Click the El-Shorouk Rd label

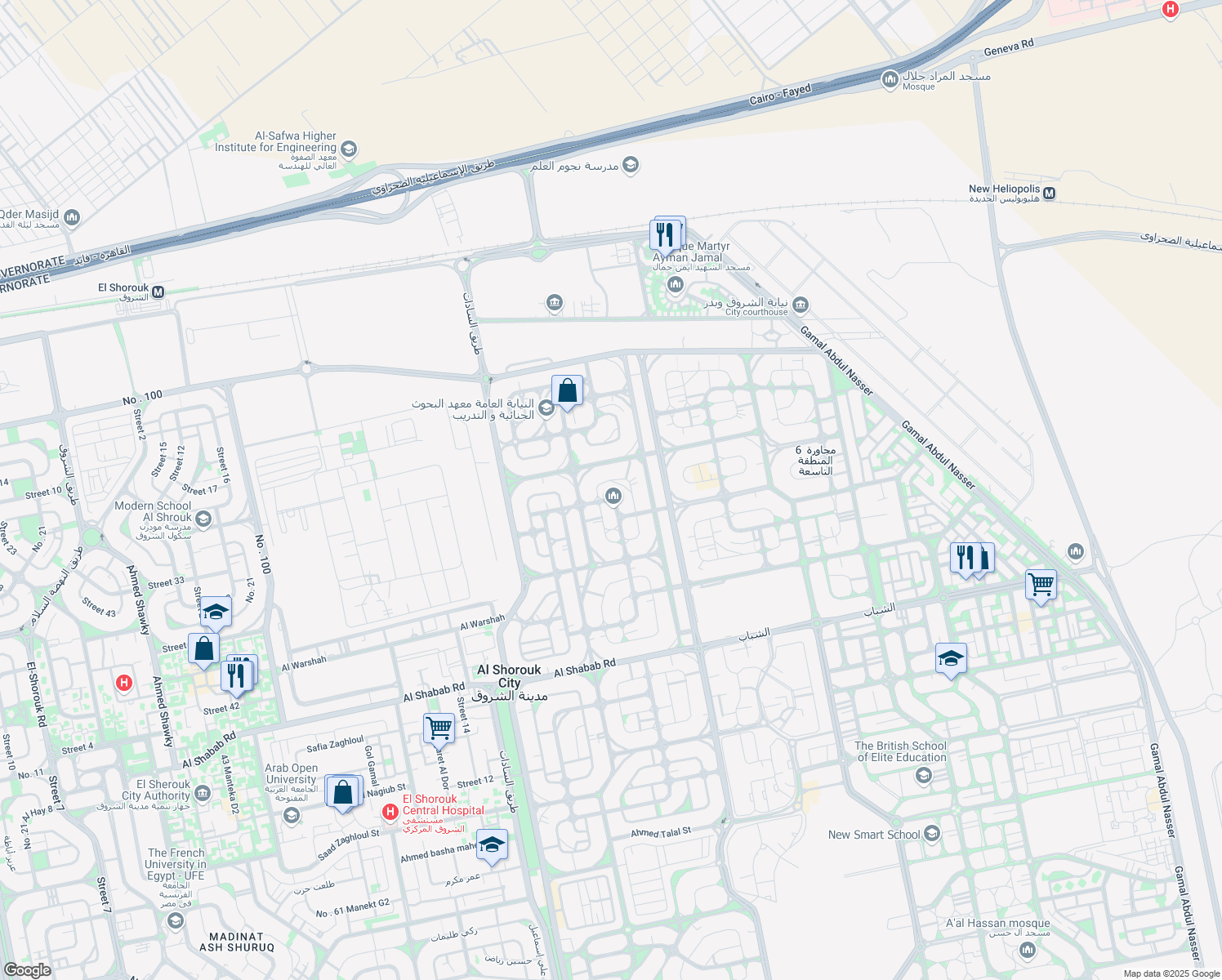36,694
